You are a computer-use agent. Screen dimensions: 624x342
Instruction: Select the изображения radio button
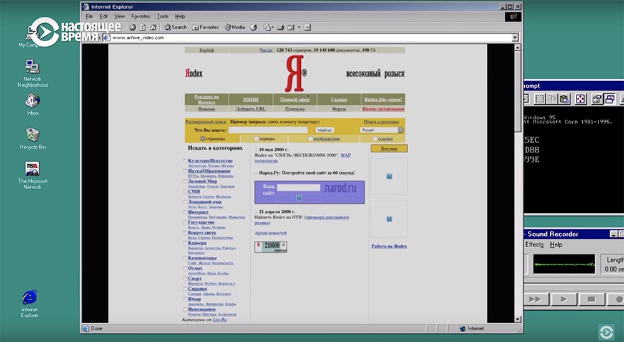click(310, 139)
